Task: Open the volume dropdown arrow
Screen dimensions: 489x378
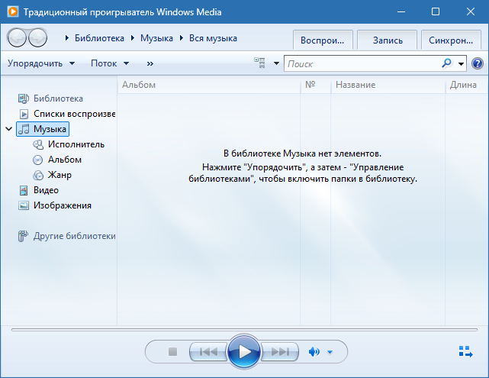Action: (330, 352)
